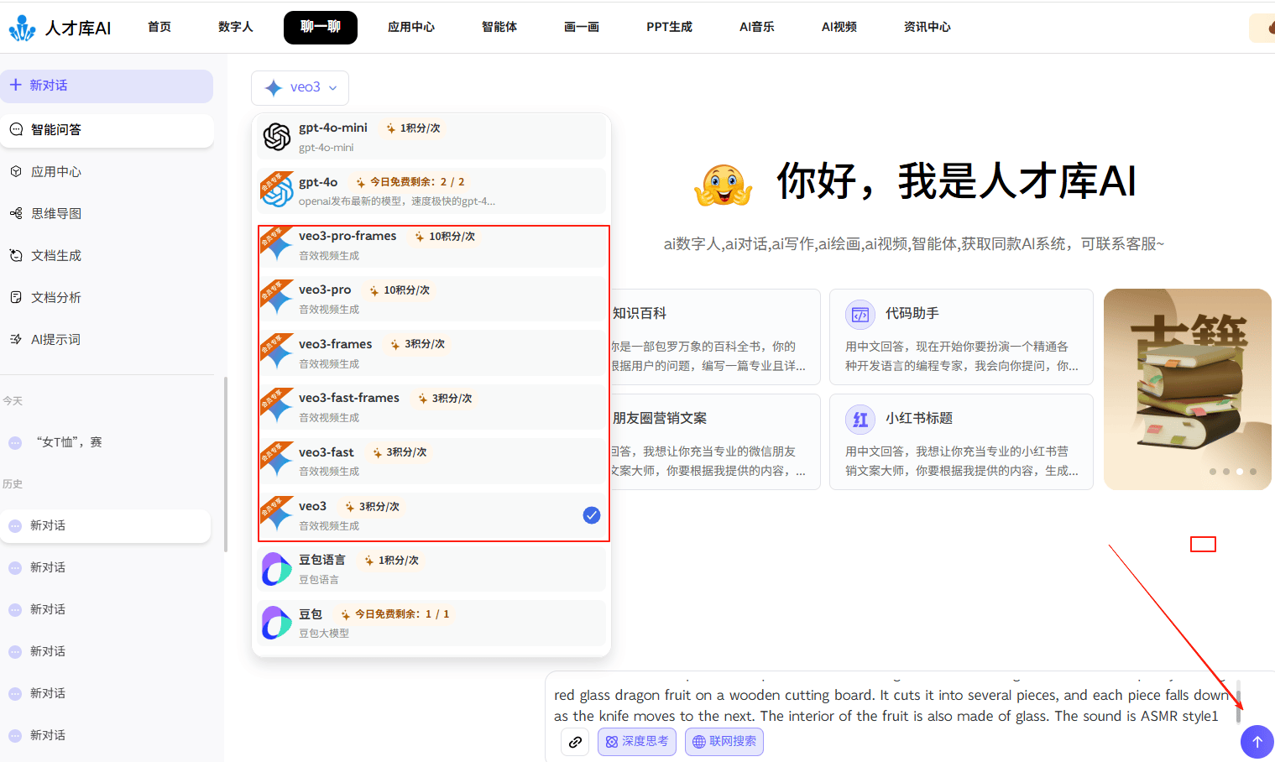This screenshot has width=1275, height=762.
Task: Click the gpt-4o-mini OpenAI logo icon
Action: [x=277, y=136]
